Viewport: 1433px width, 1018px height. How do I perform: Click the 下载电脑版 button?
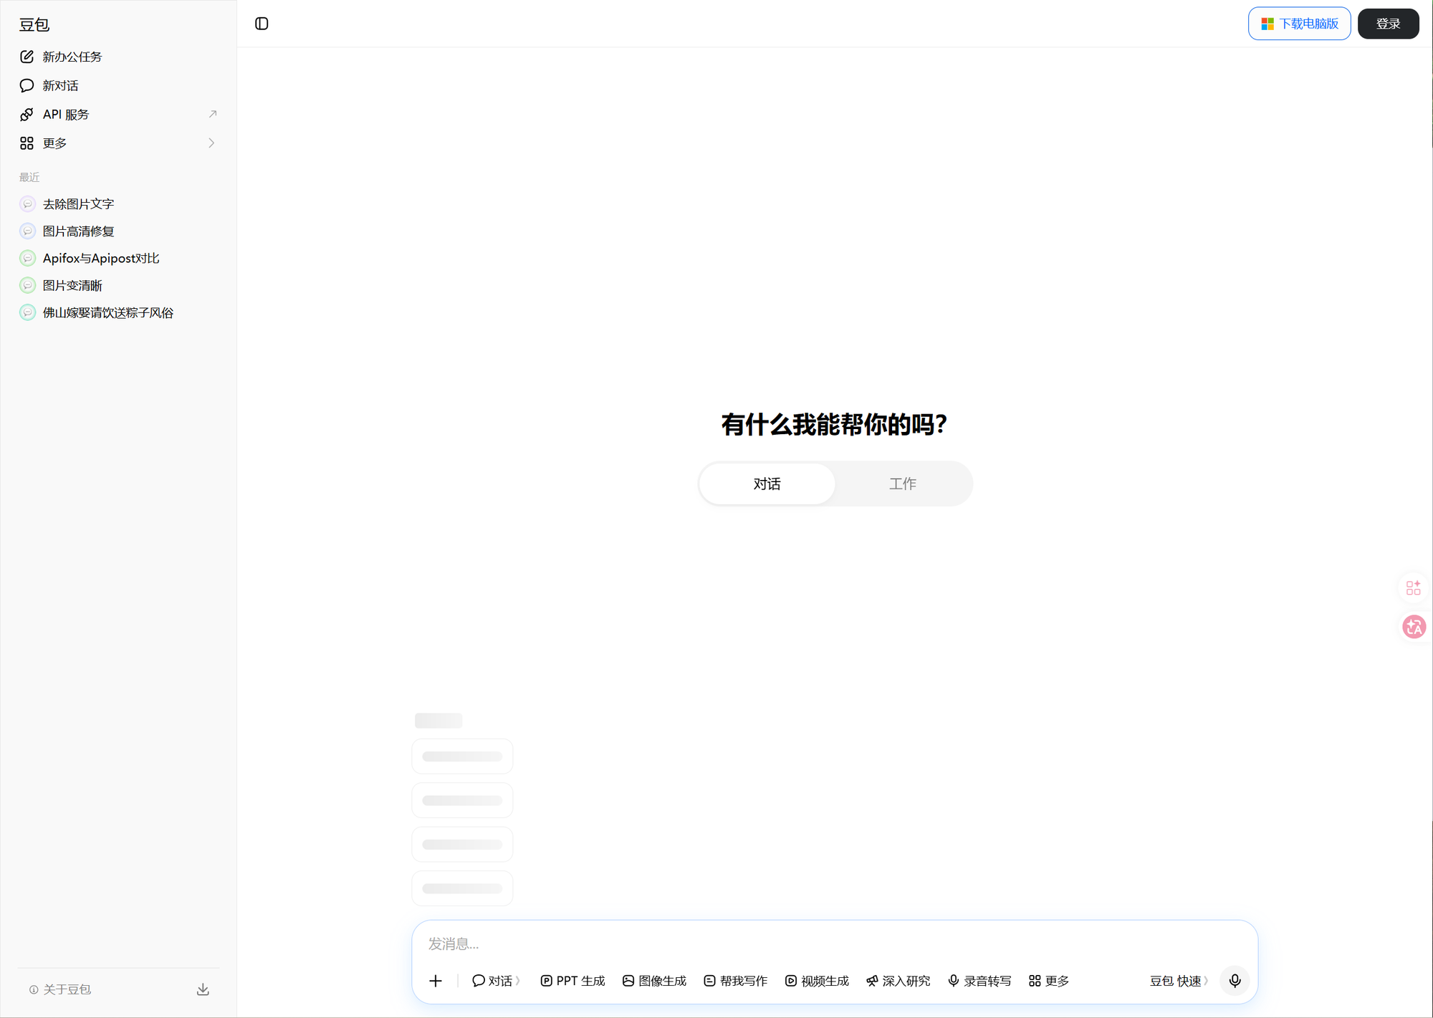1299,24
